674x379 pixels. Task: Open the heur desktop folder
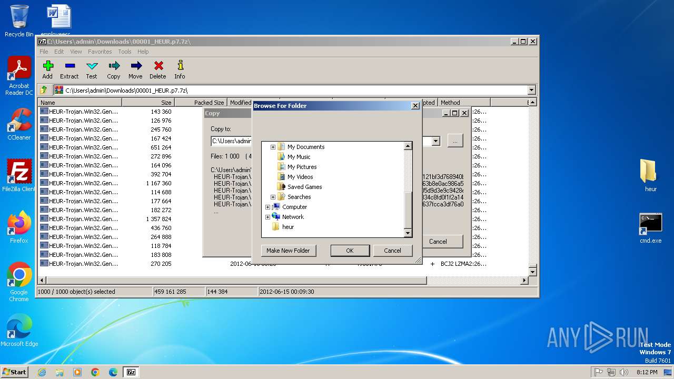pos(651,176)
